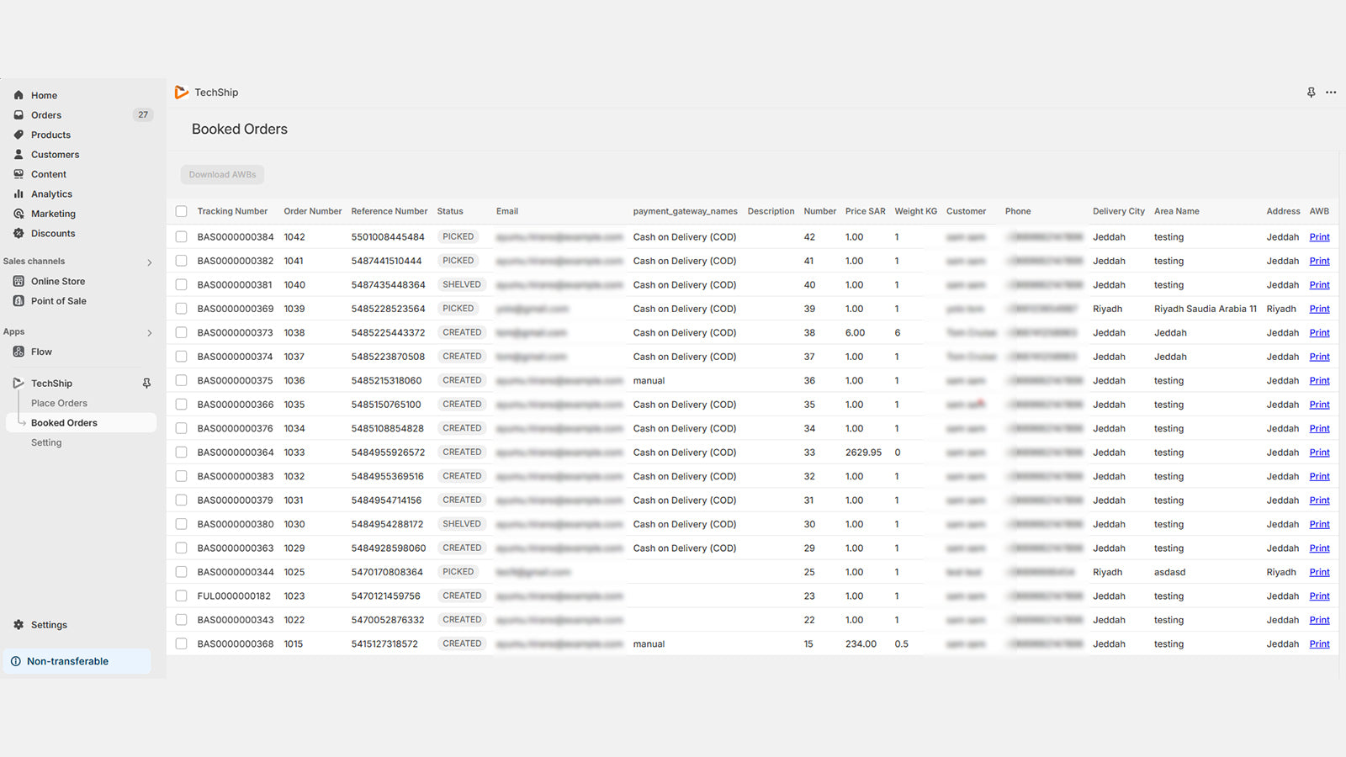The image size is (1346, 757).
Task: Expand the Sales channels section
Action: coord(150,262)
